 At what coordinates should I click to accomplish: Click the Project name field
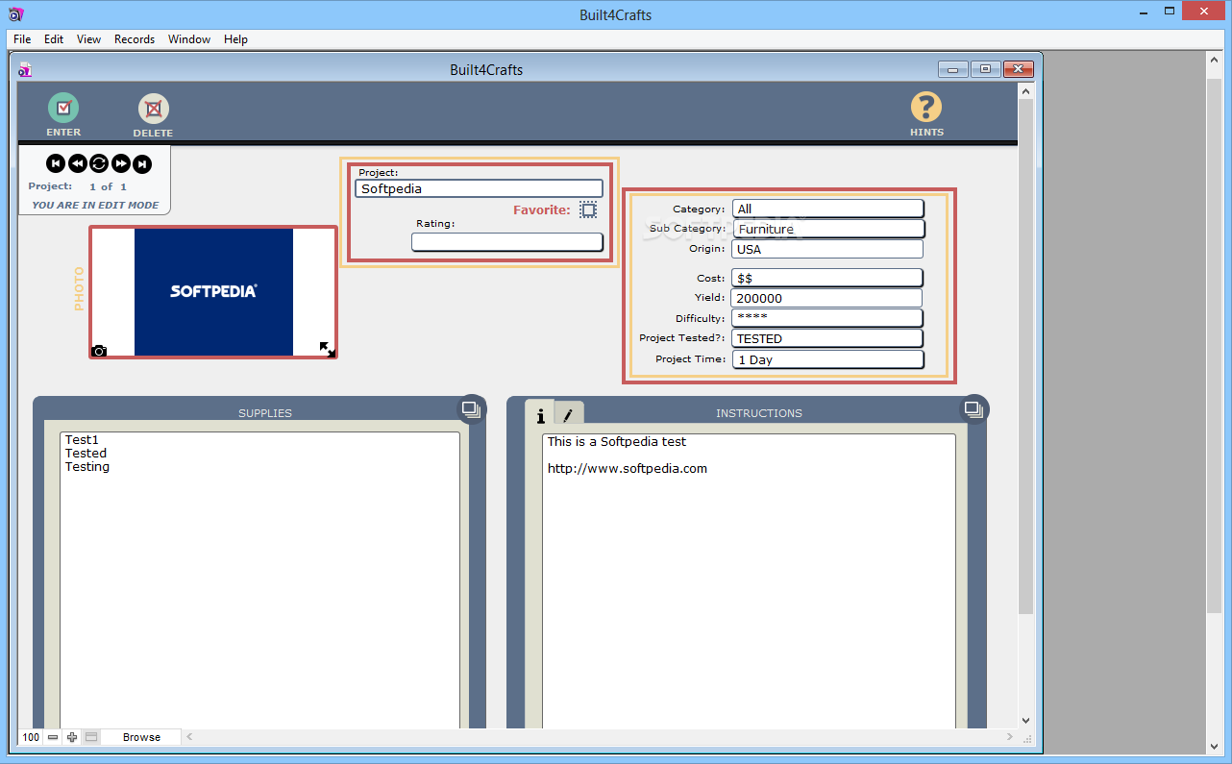479,188
